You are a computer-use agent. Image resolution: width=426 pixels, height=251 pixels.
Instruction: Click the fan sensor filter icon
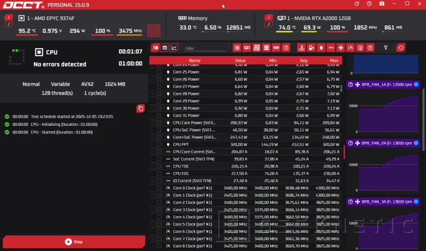[x=340, y=48]
